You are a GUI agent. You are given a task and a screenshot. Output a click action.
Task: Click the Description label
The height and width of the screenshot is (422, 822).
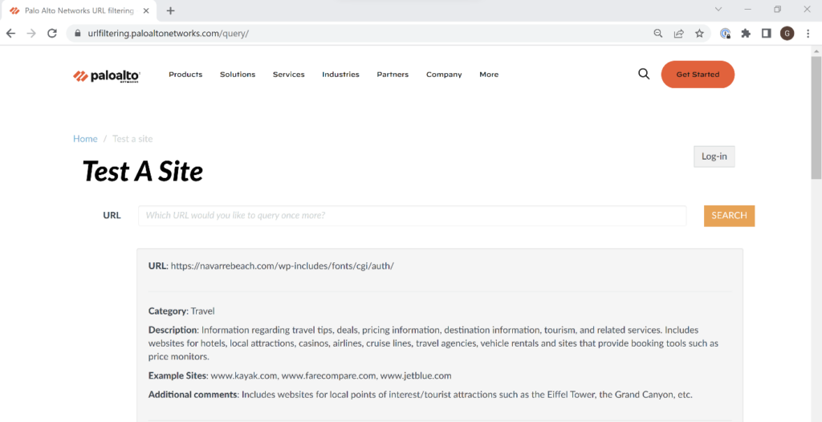coord(173,331)
